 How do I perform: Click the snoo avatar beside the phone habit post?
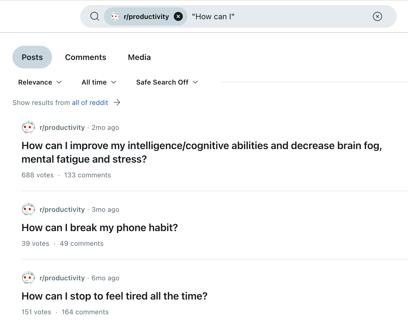coord(28,209)
